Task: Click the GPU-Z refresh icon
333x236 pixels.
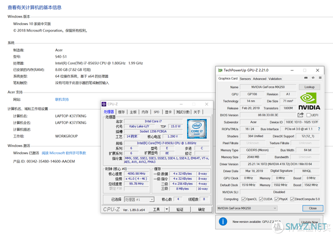Action: (313, 78)
